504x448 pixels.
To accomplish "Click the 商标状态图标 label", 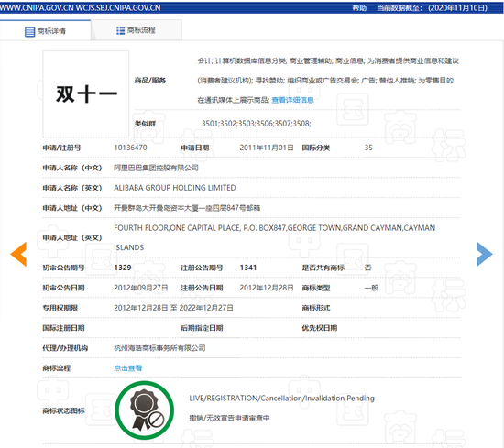I will pos(63,410).
